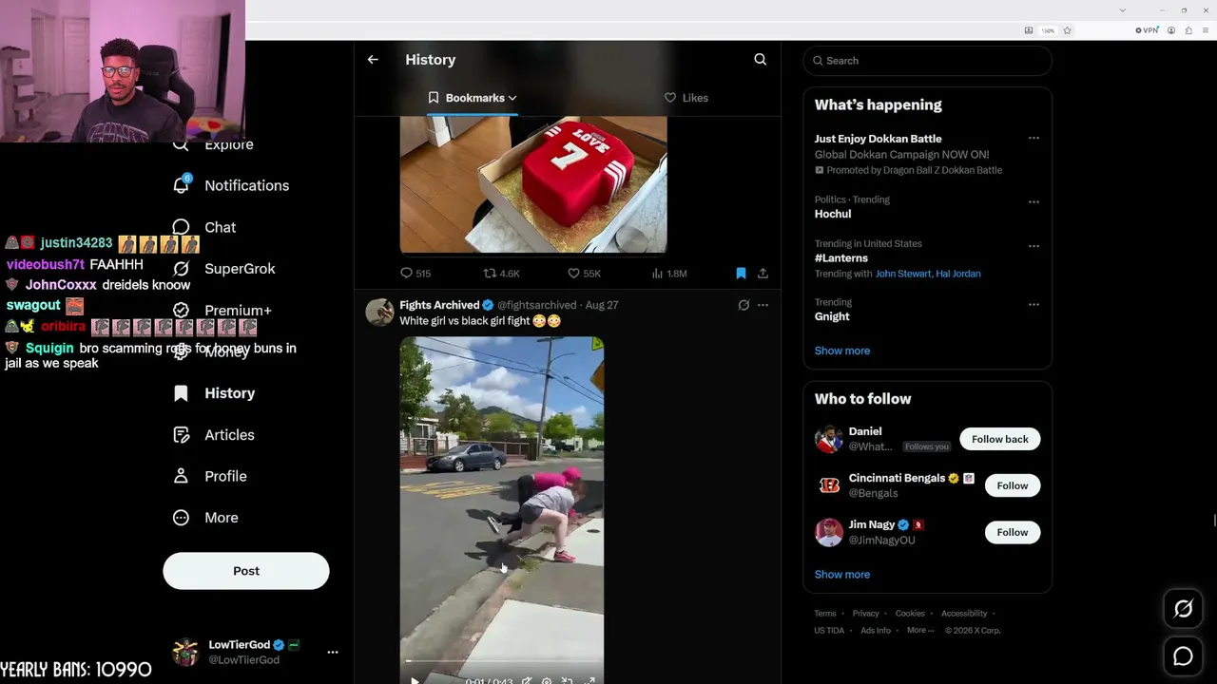Viewport: 1217px width, 684px height.
Task: Toggle video picture-in-picture mode
Action: point(568,680)
